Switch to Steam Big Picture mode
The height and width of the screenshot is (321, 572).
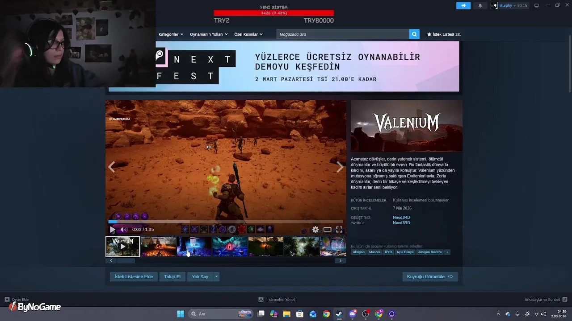pos(537,5)
